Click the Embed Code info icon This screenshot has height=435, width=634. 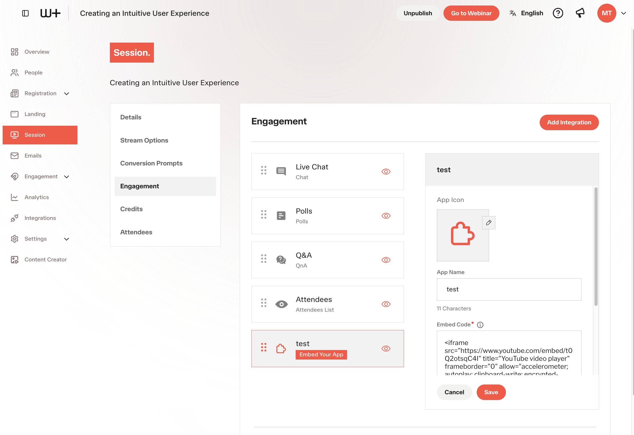click(x=480, y=325)
